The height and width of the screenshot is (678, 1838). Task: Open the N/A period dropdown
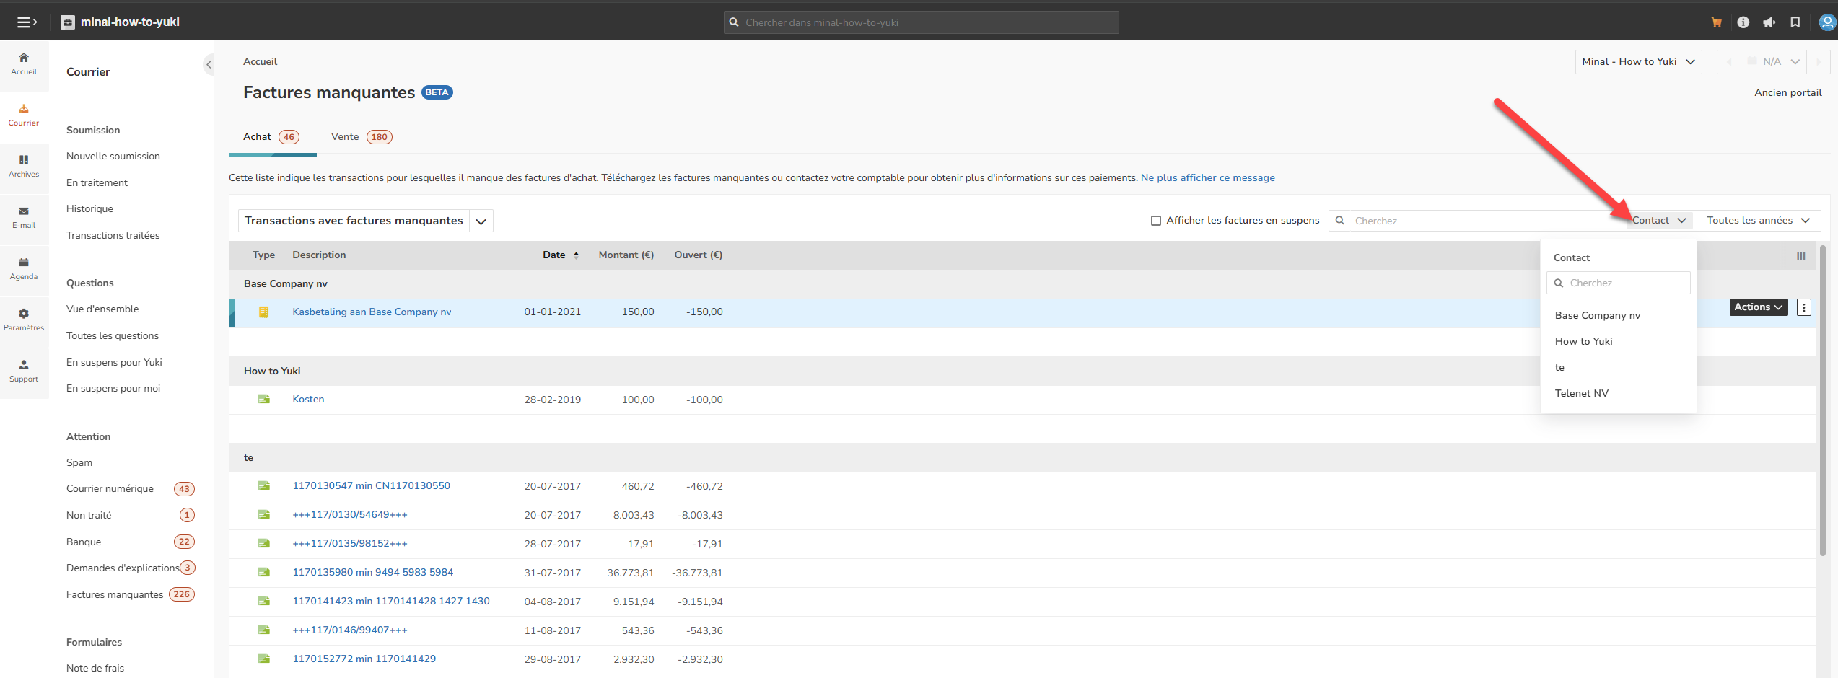[1774, 62]
